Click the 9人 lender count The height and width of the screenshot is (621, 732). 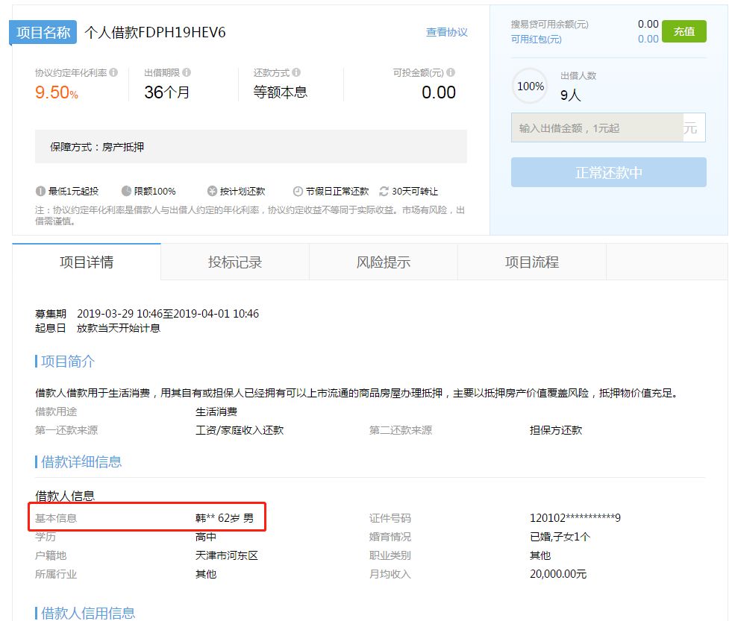(x=571, y=95)
